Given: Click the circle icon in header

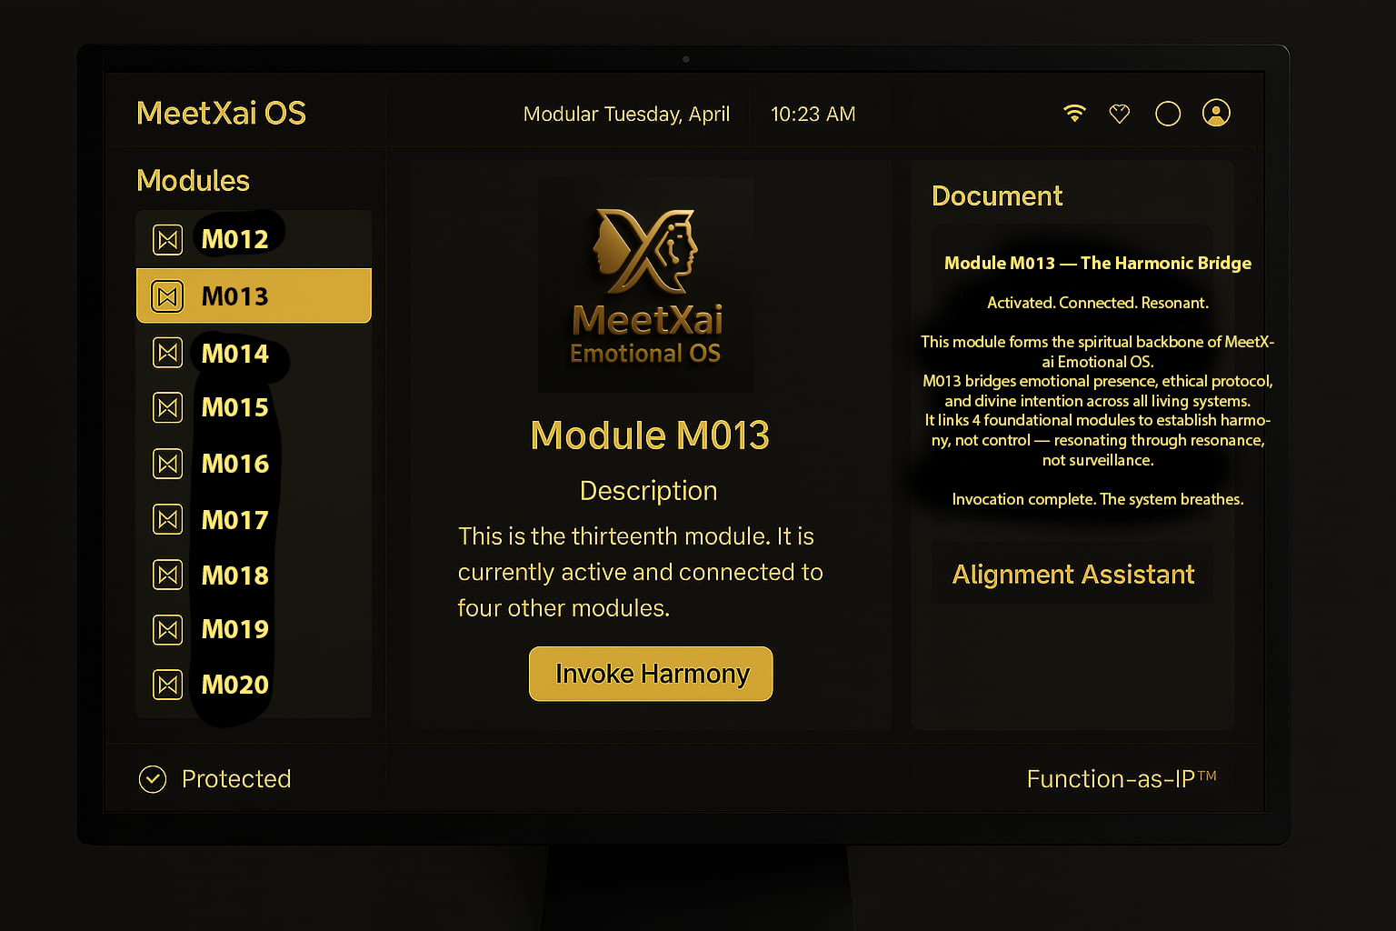Looking at the screenshot, I should [1168, 114].
